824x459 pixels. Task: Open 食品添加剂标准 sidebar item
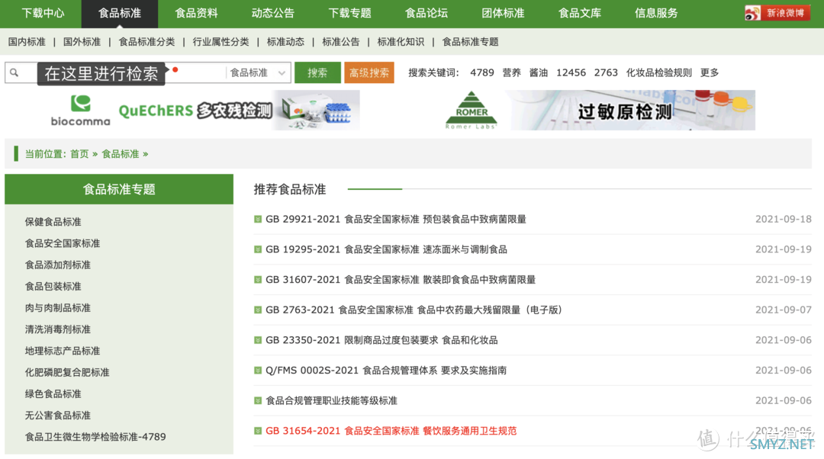(x=58, y=265)
